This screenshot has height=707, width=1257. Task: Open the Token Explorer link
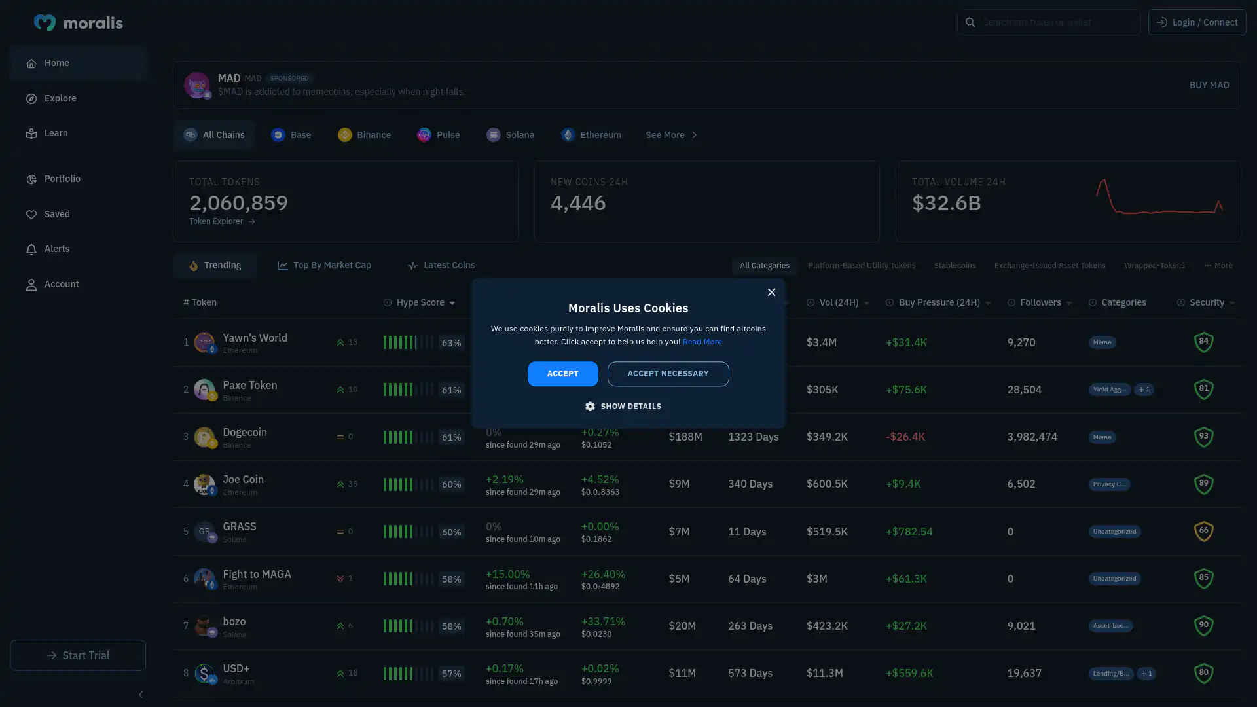click(x=222, y=221)
